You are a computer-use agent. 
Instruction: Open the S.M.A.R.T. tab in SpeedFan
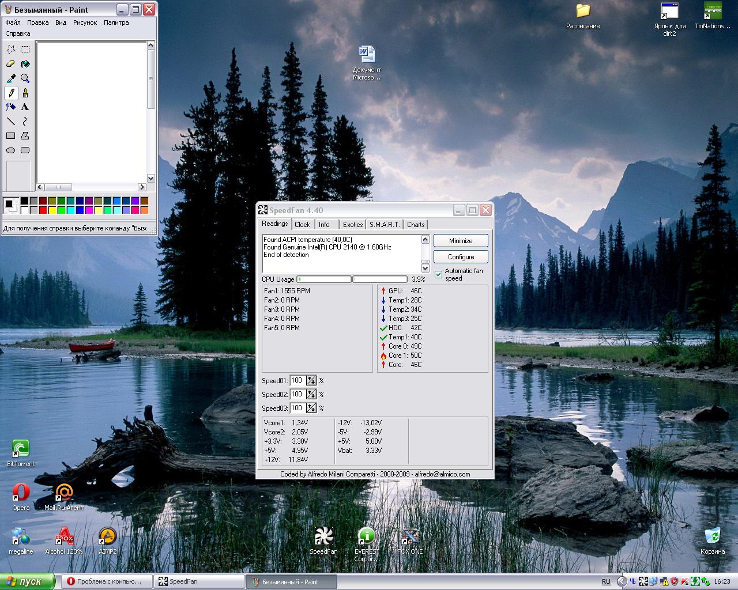click(x=385, y=225)
